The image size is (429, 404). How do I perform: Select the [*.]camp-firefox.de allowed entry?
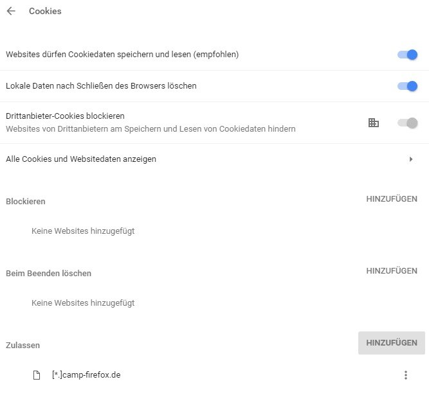pos(86,375)
